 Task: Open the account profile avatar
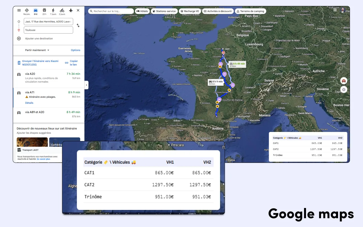click(x=343, y=10)
